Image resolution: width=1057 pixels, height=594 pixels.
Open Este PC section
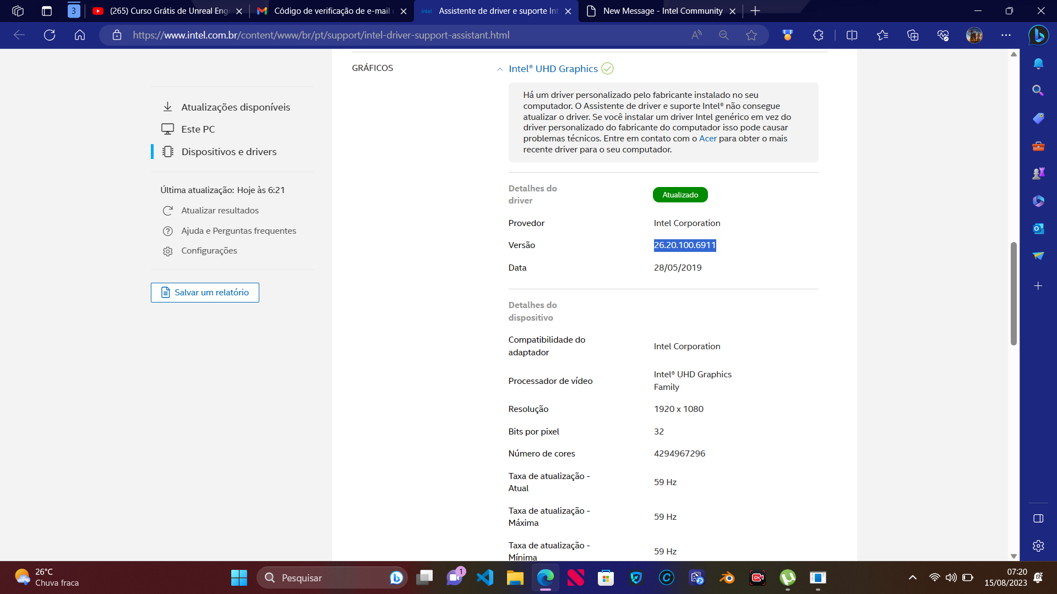pos(198,129)
